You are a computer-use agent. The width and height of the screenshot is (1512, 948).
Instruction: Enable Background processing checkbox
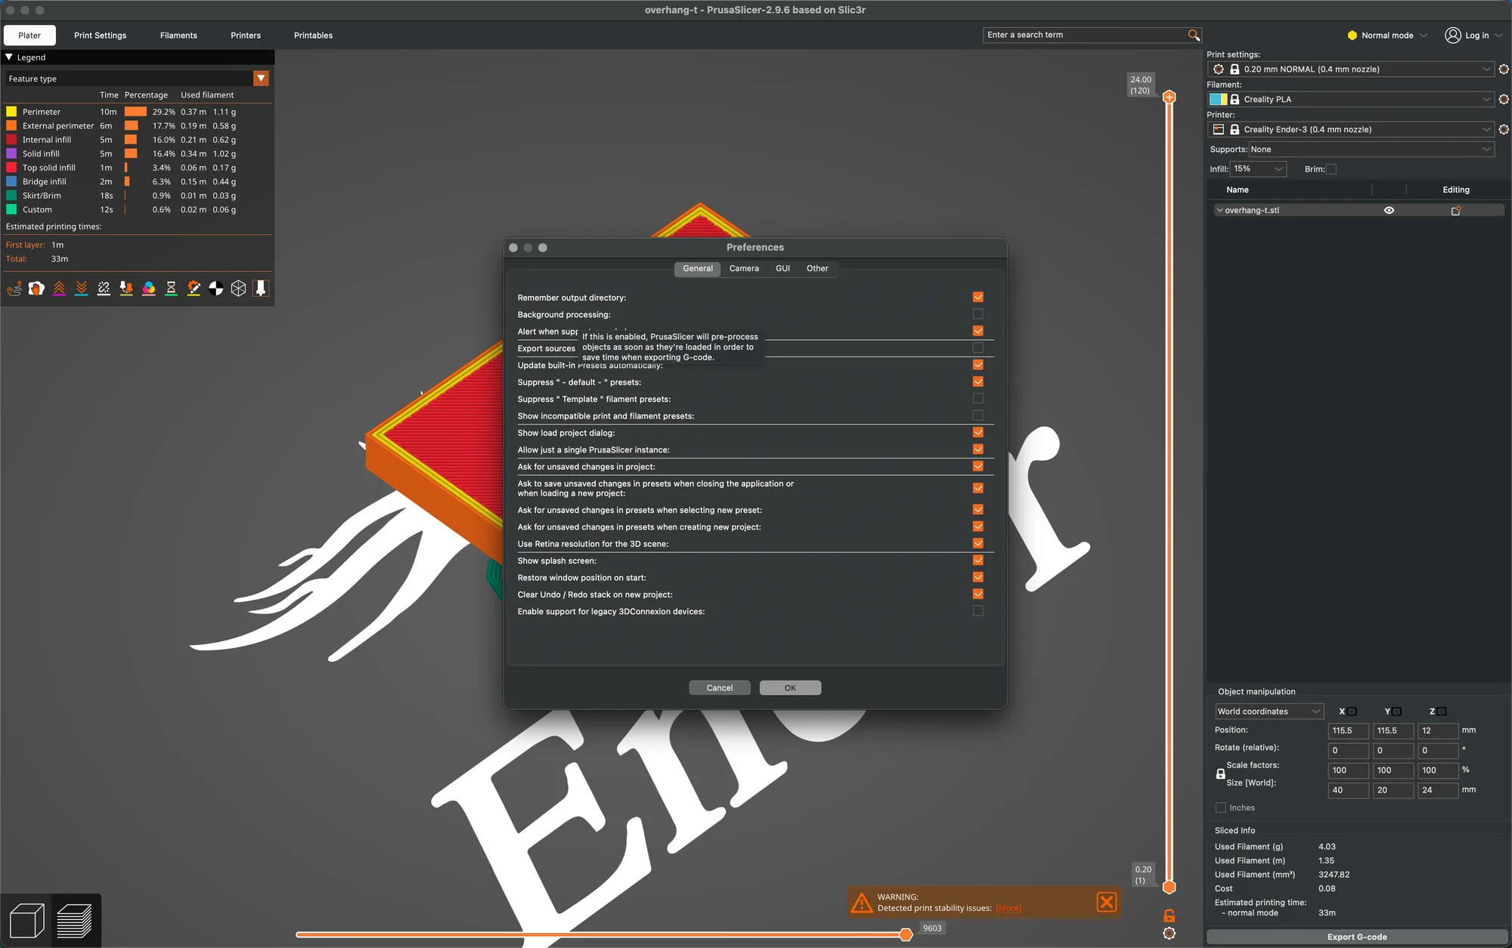[x=978, y=314]
